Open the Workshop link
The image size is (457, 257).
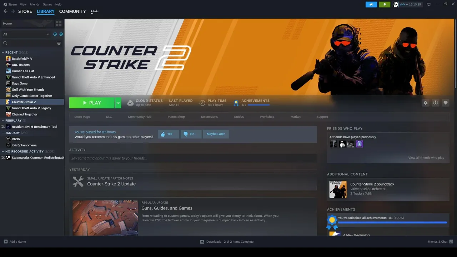(x=267, y=117)
